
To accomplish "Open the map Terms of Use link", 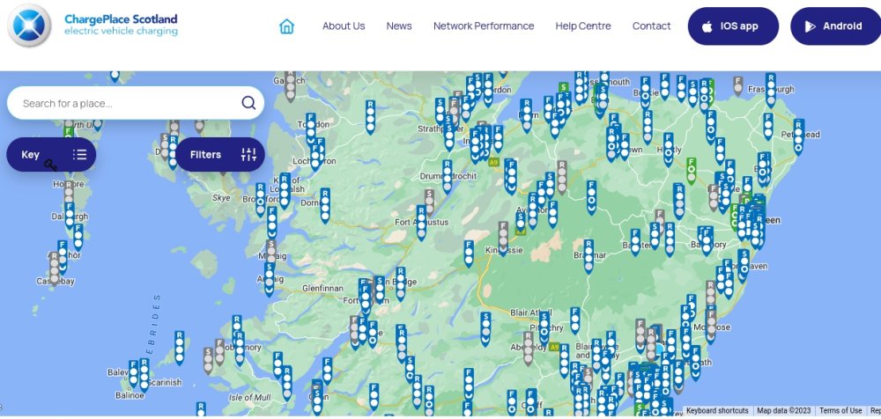I will tap(840, 410).
